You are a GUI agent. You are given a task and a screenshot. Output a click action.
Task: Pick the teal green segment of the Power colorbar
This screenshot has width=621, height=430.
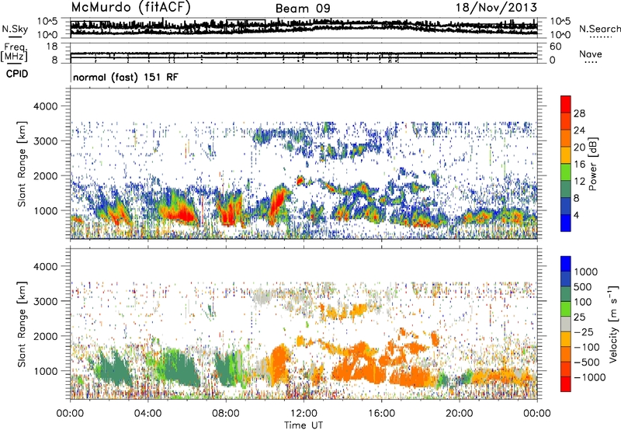click(x=566, y=189)
